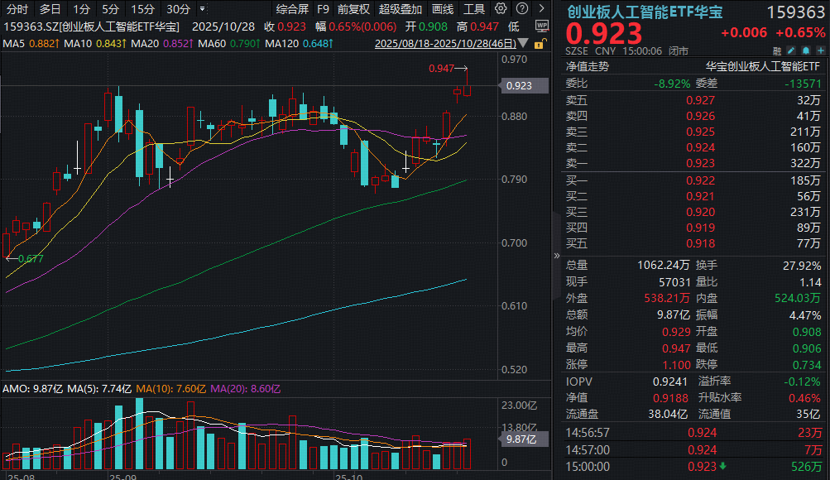Click the 买五 price 0.918
Screen dimensions: 830x480
pos(700,244)
